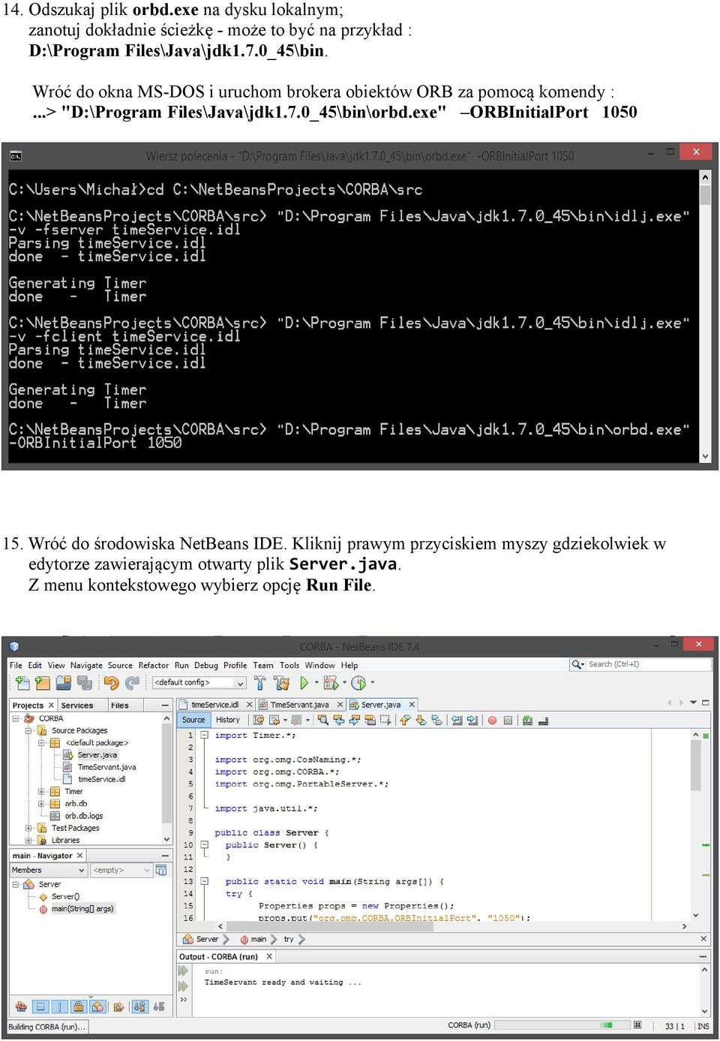Click the Shift Line Left icon
The image size is (720, 1041).
(x=456, y=720)
